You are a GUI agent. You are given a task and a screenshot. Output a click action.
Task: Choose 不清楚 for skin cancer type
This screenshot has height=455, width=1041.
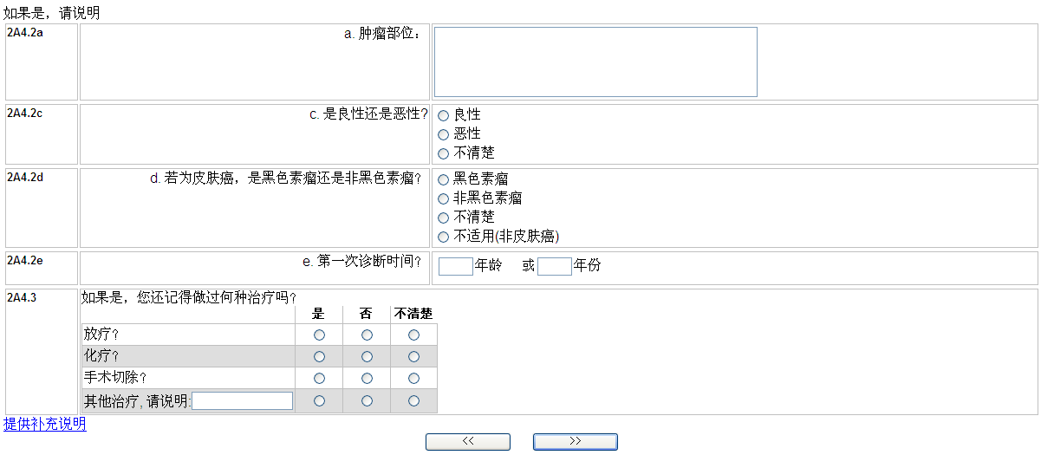(x=444, y=218)
